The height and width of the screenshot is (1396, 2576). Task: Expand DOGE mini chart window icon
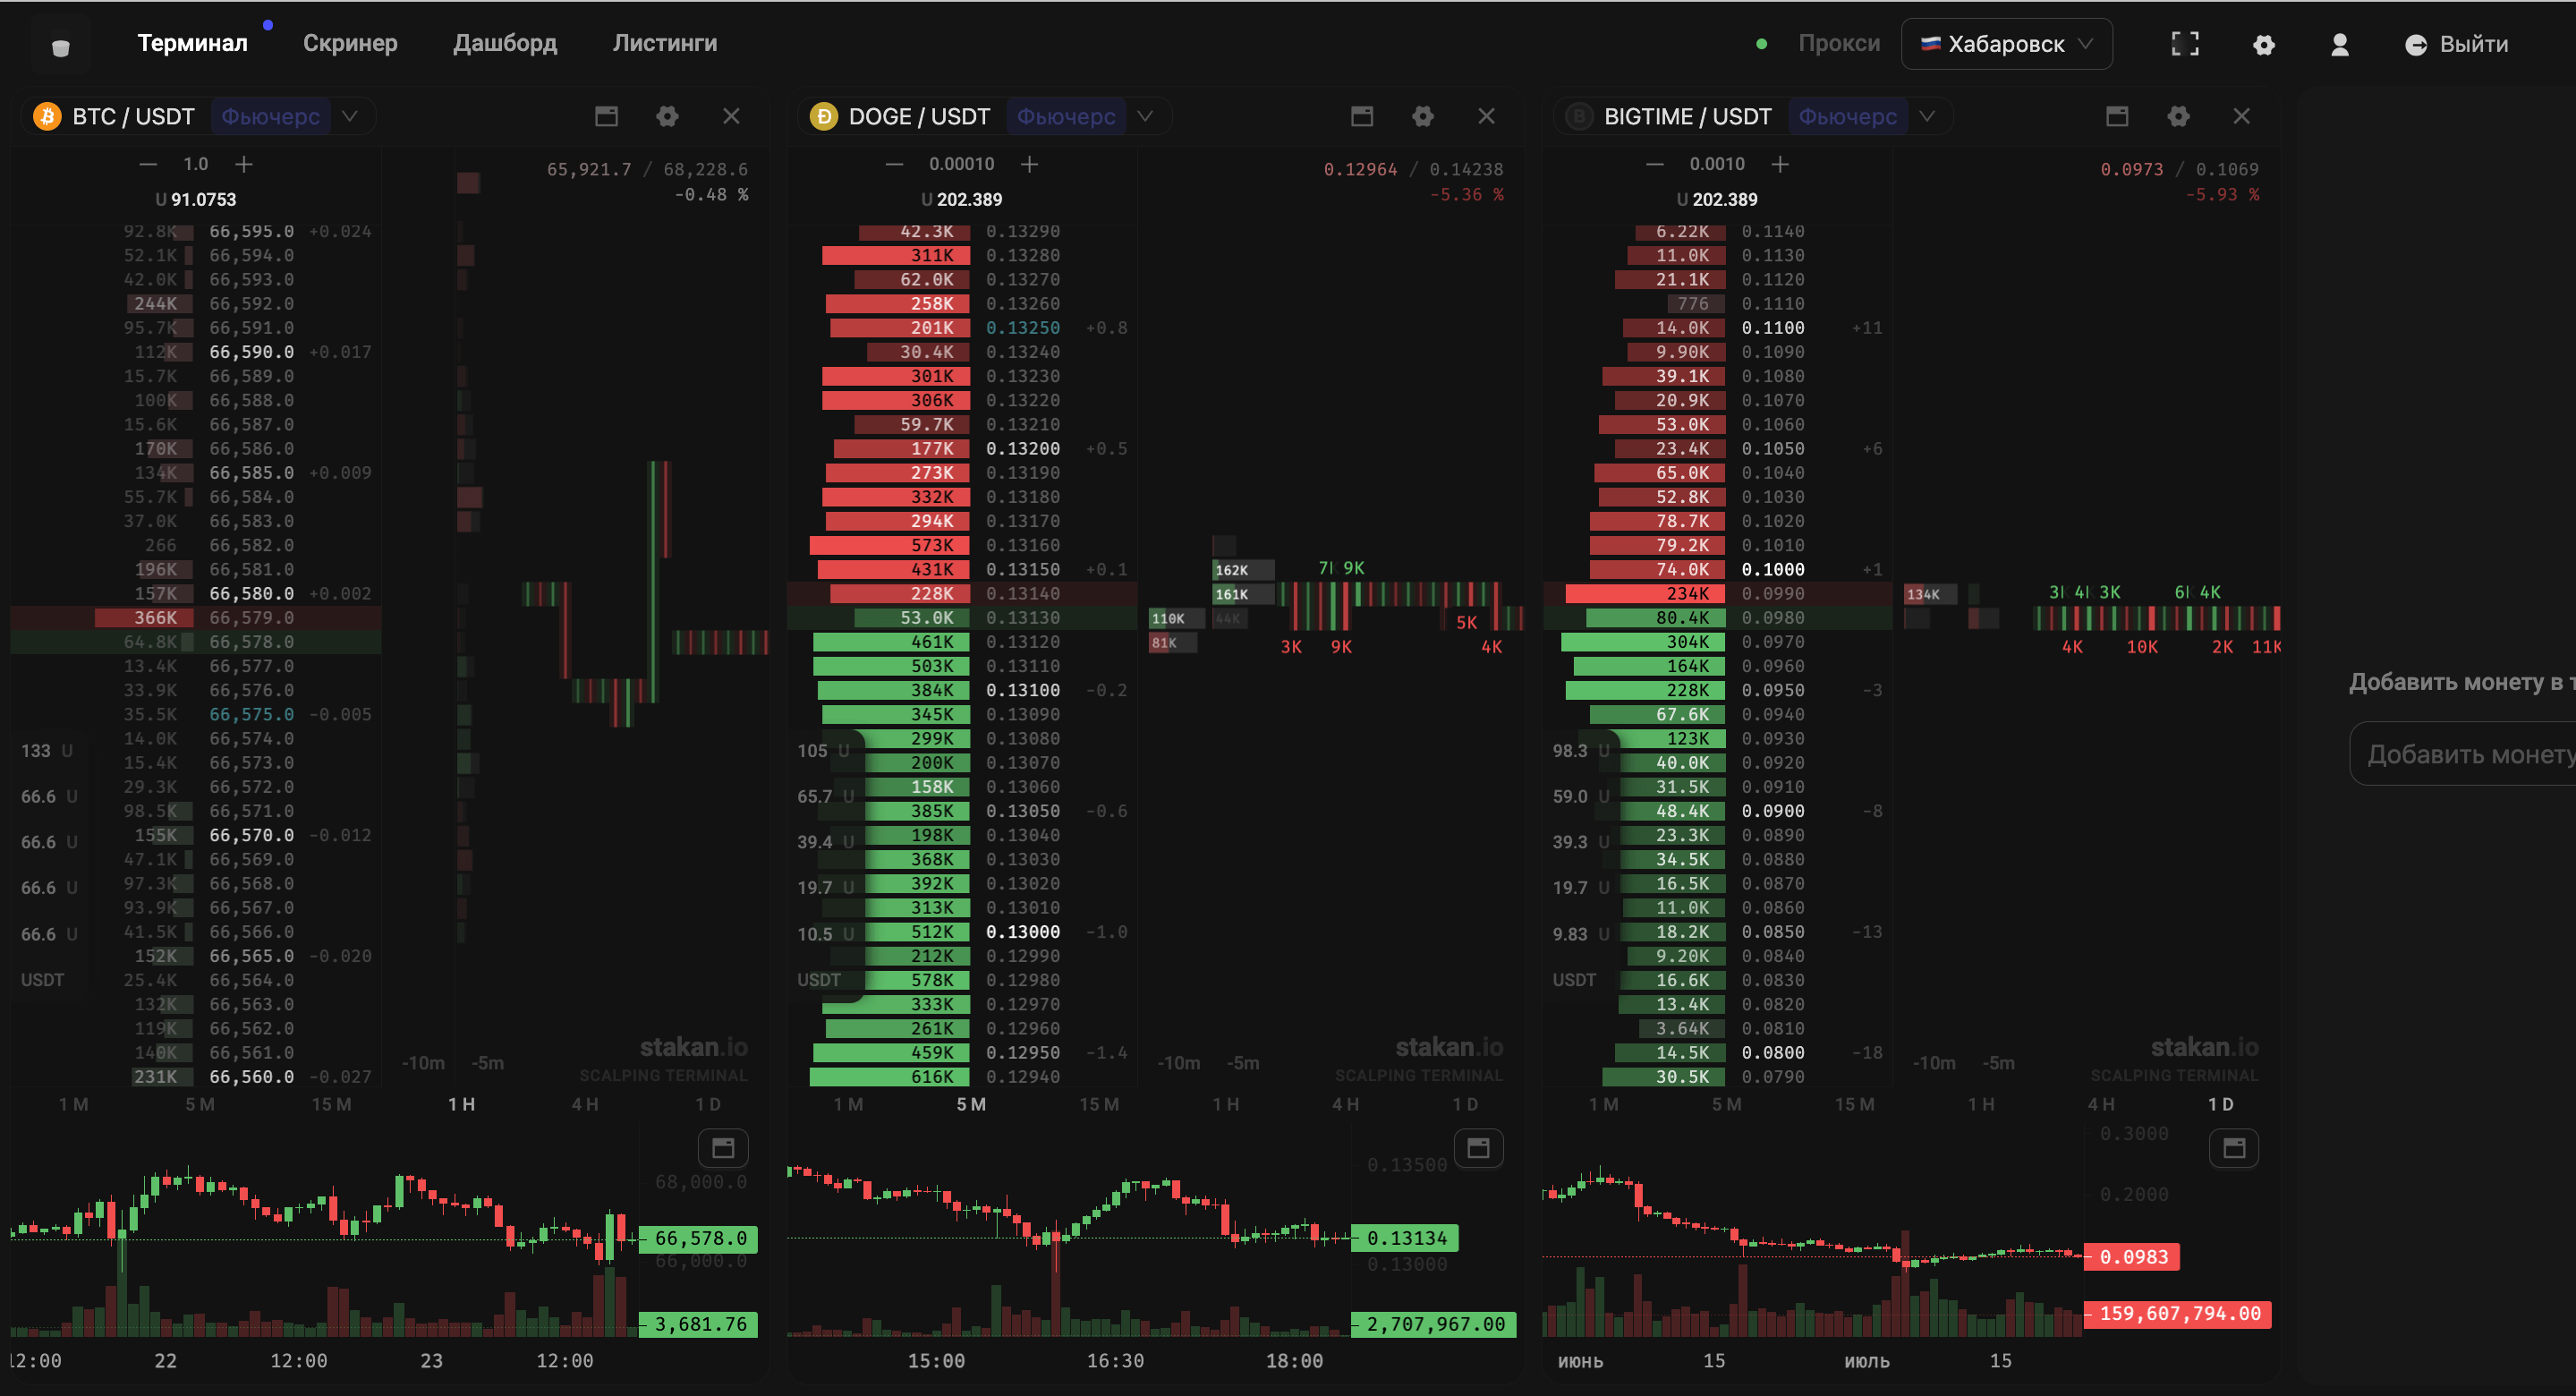coord(1478,1148)
